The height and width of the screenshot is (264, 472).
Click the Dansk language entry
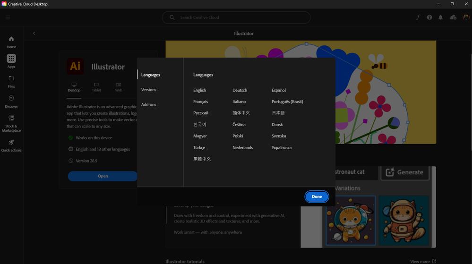point(277,124)
